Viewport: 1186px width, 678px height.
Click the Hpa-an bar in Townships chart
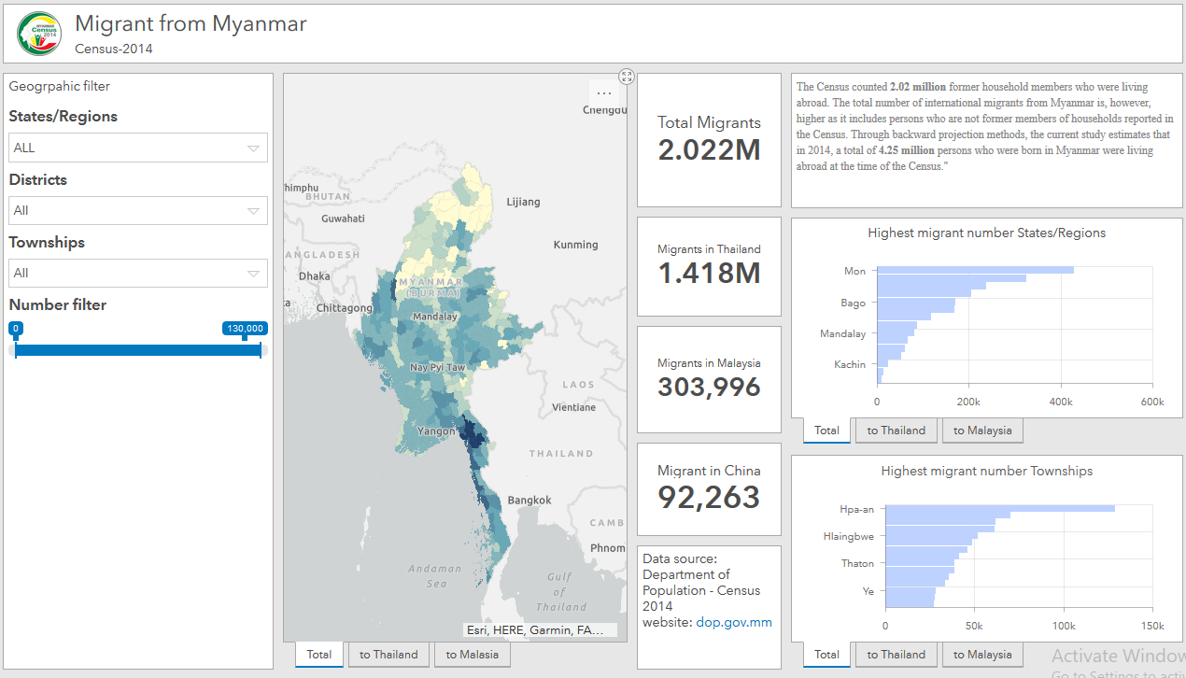[999, 509]
